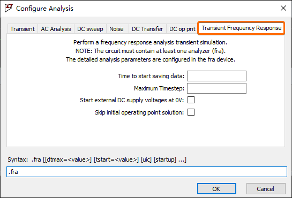The height and width of the screenshot is (198, 292).
Task: Click the Skip initial operating point solution label
Action: (139, 112)
